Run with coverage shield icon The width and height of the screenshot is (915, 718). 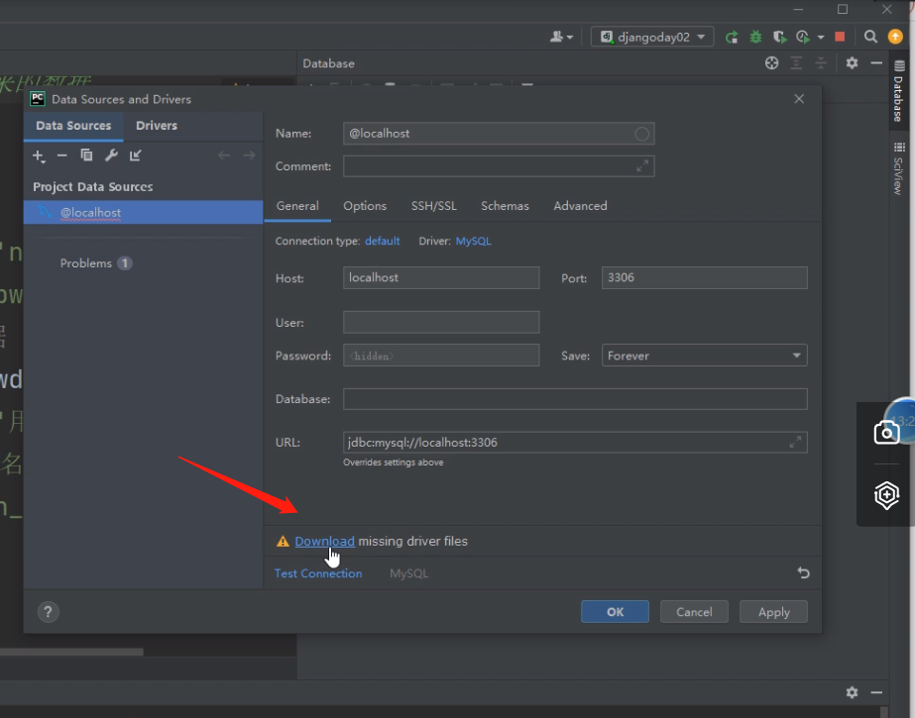click(x=779, y=38)
